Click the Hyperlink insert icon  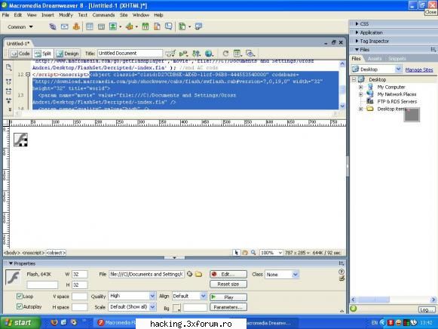[x=53, y=27]
